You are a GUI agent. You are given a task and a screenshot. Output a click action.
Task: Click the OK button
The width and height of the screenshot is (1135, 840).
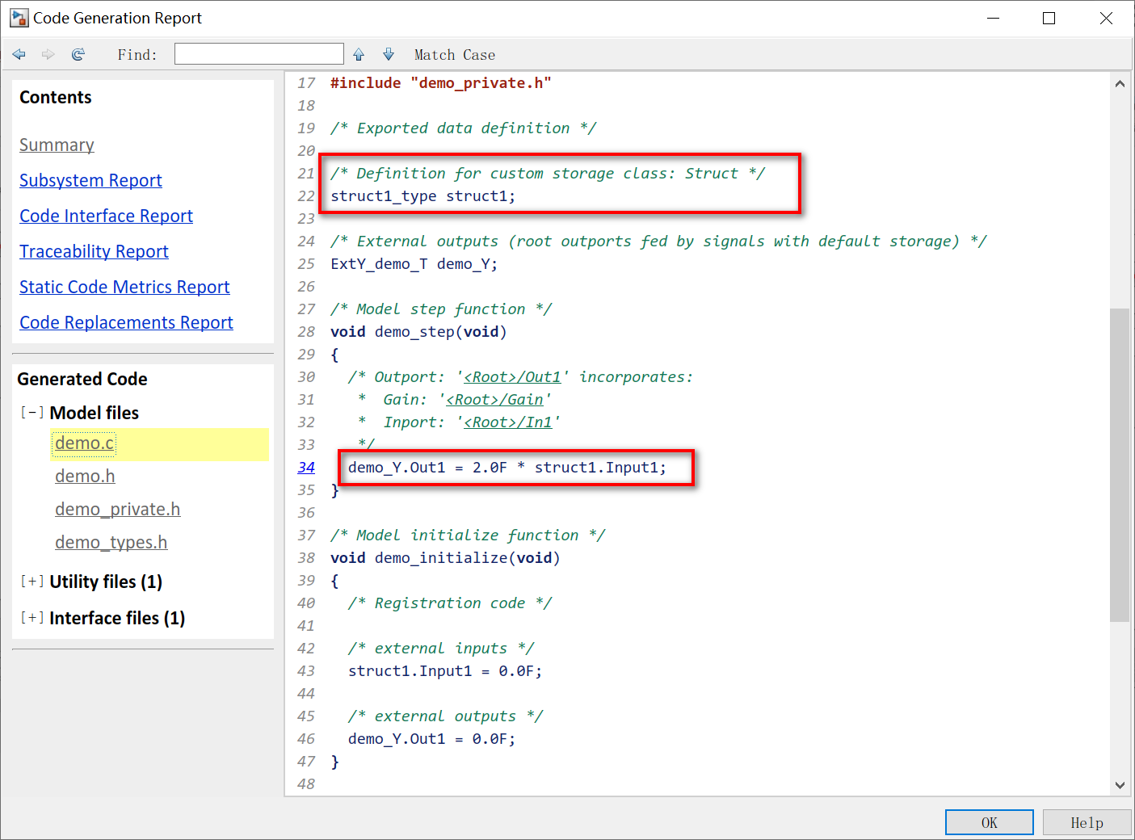click(x=990, y=822)
